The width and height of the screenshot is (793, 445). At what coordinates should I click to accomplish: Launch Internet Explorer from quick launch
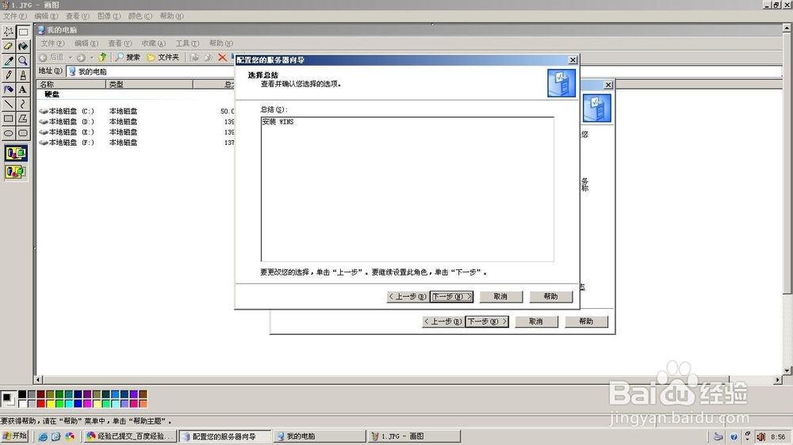tap(43, 436)
